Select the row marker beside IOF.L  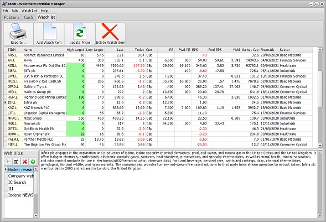(x=6, y=102)
